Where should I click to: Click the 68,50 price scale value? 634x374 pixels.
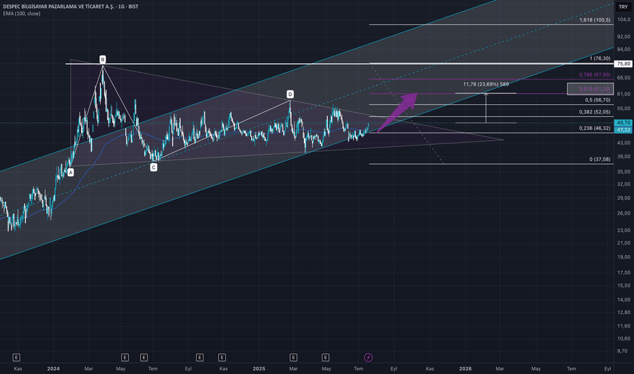[x=624, y=78]
